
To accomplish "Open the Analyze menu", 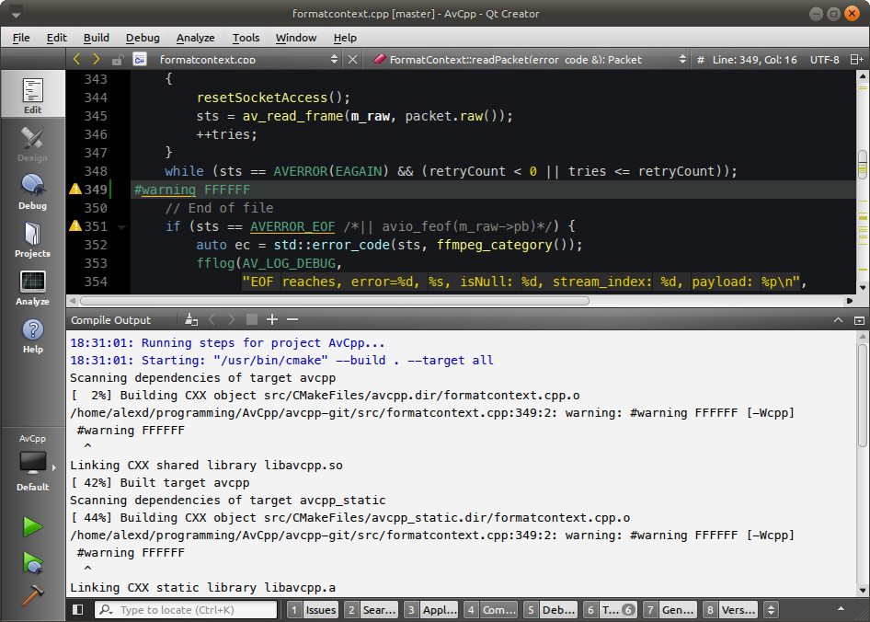I will (x=195, y=38).
